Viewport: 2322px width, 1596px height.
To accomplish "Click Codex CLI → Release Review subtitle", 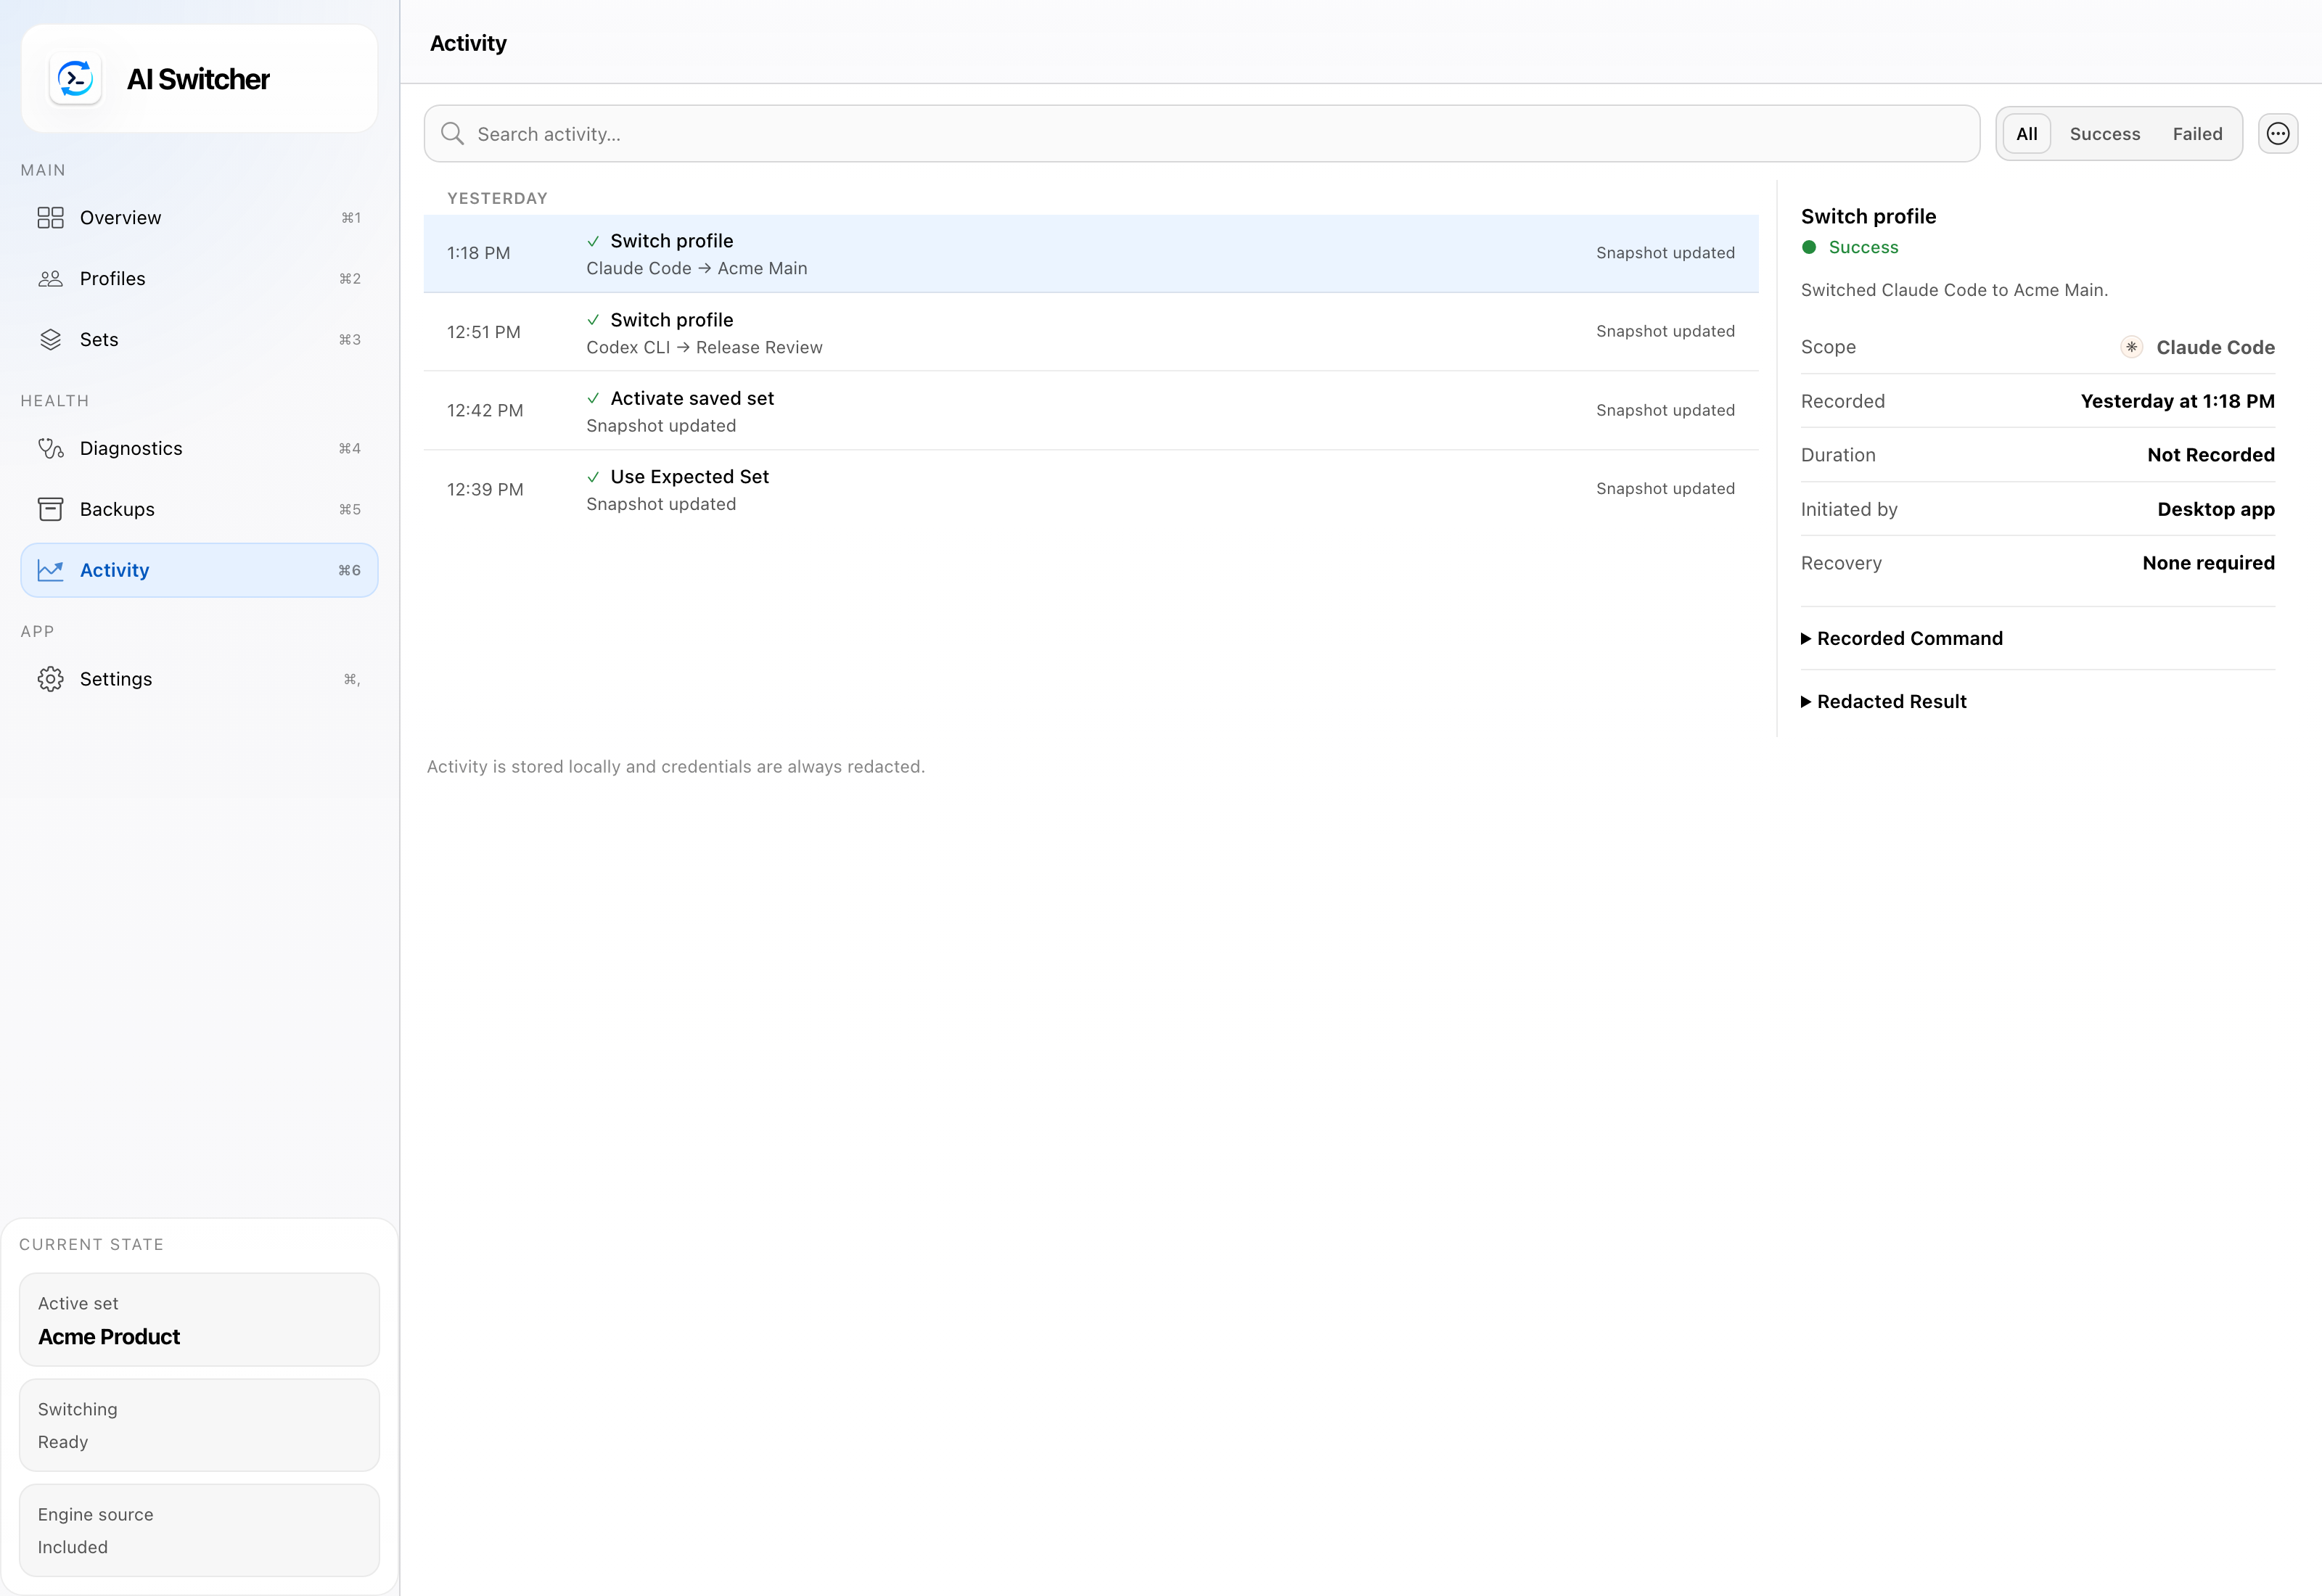I will coord(704,347).
